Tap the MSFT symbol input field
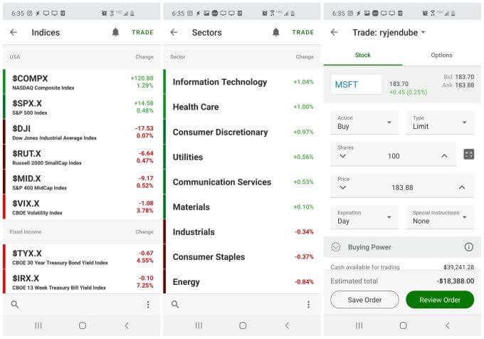Image resolution: width=484 pixels, height=339 pixels. point(357,85)
